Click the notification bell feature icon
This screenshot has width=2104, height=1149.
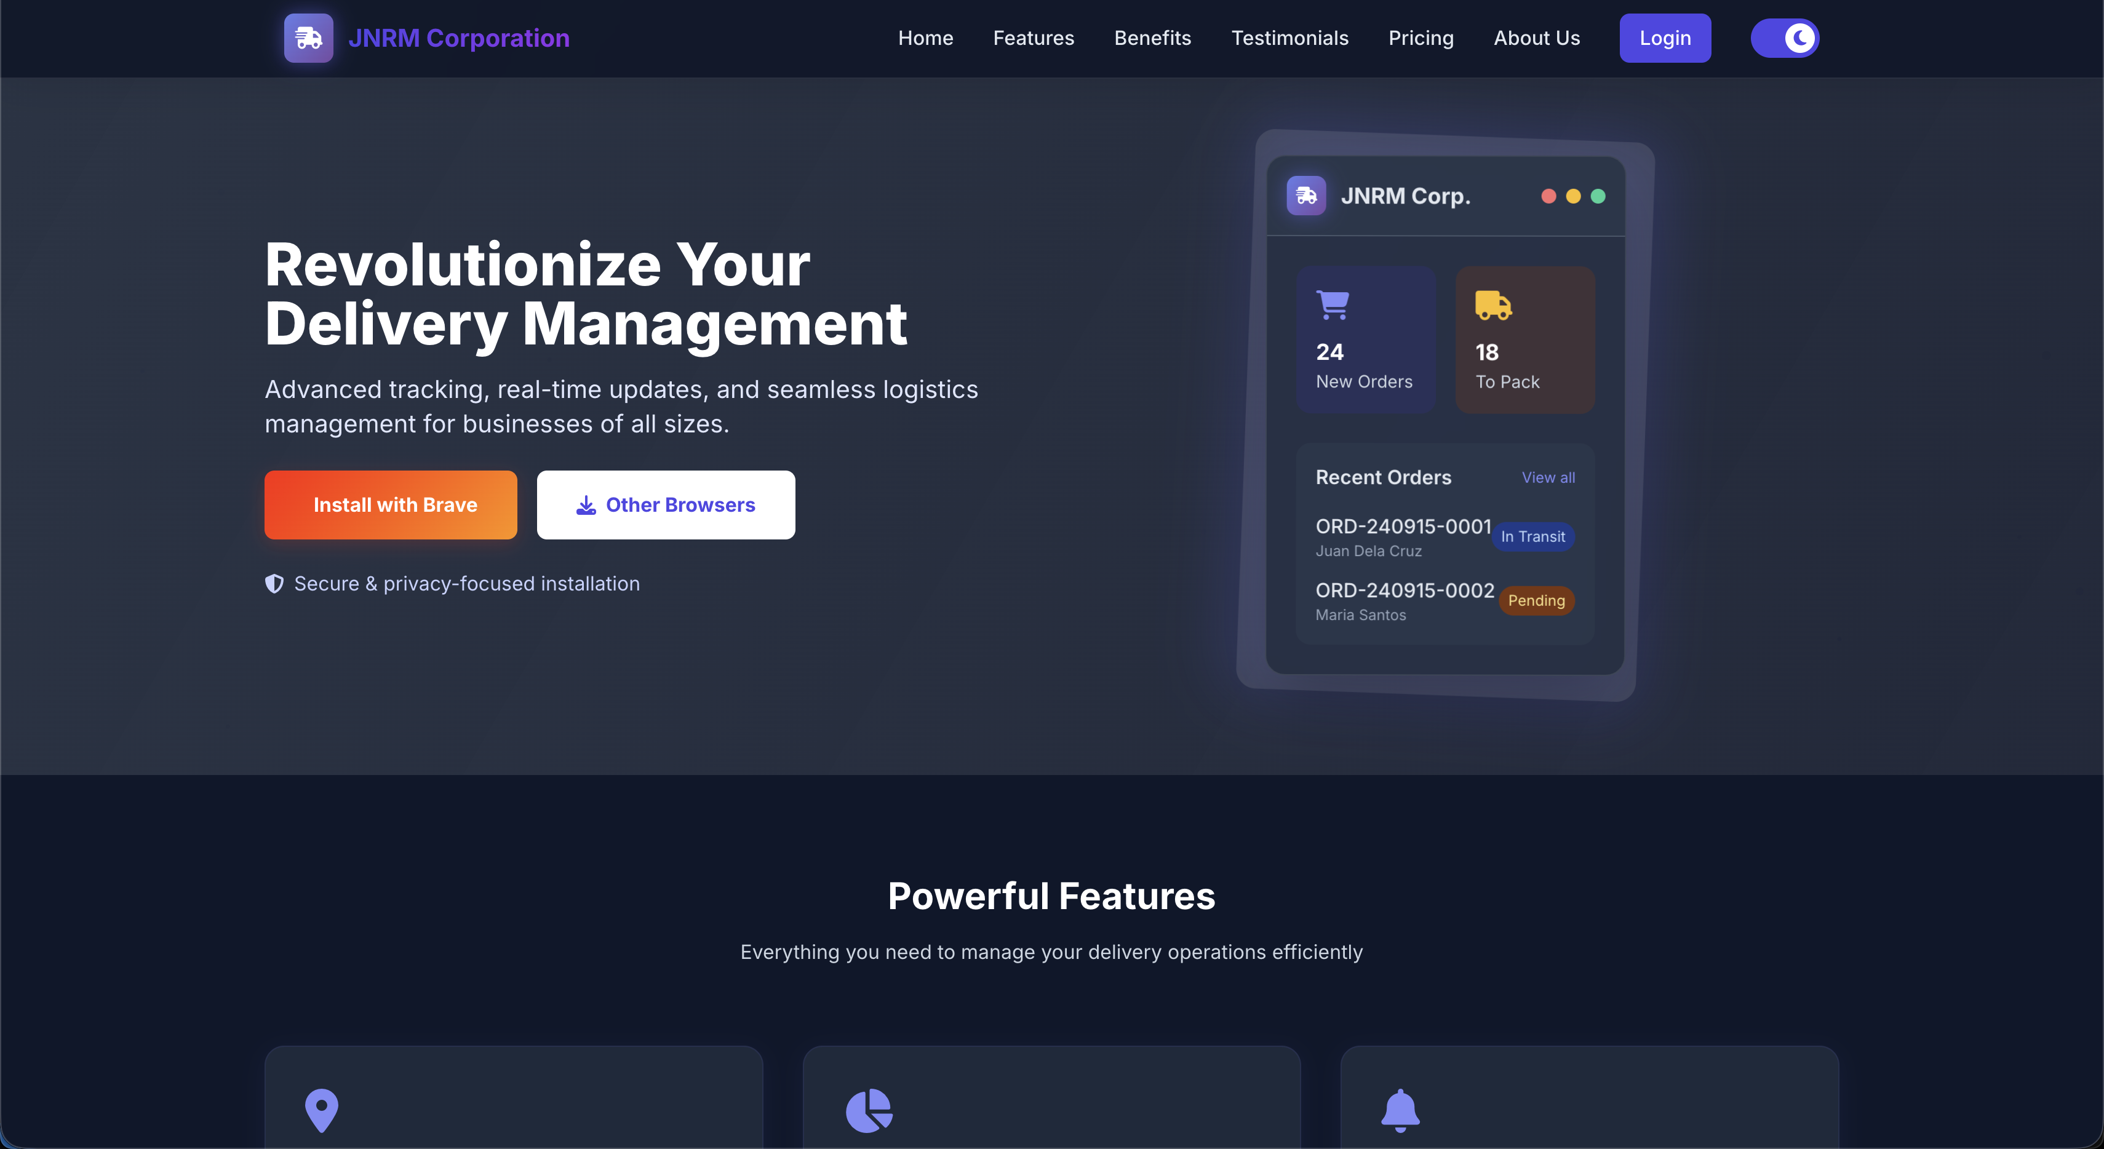[1400, 1110]
